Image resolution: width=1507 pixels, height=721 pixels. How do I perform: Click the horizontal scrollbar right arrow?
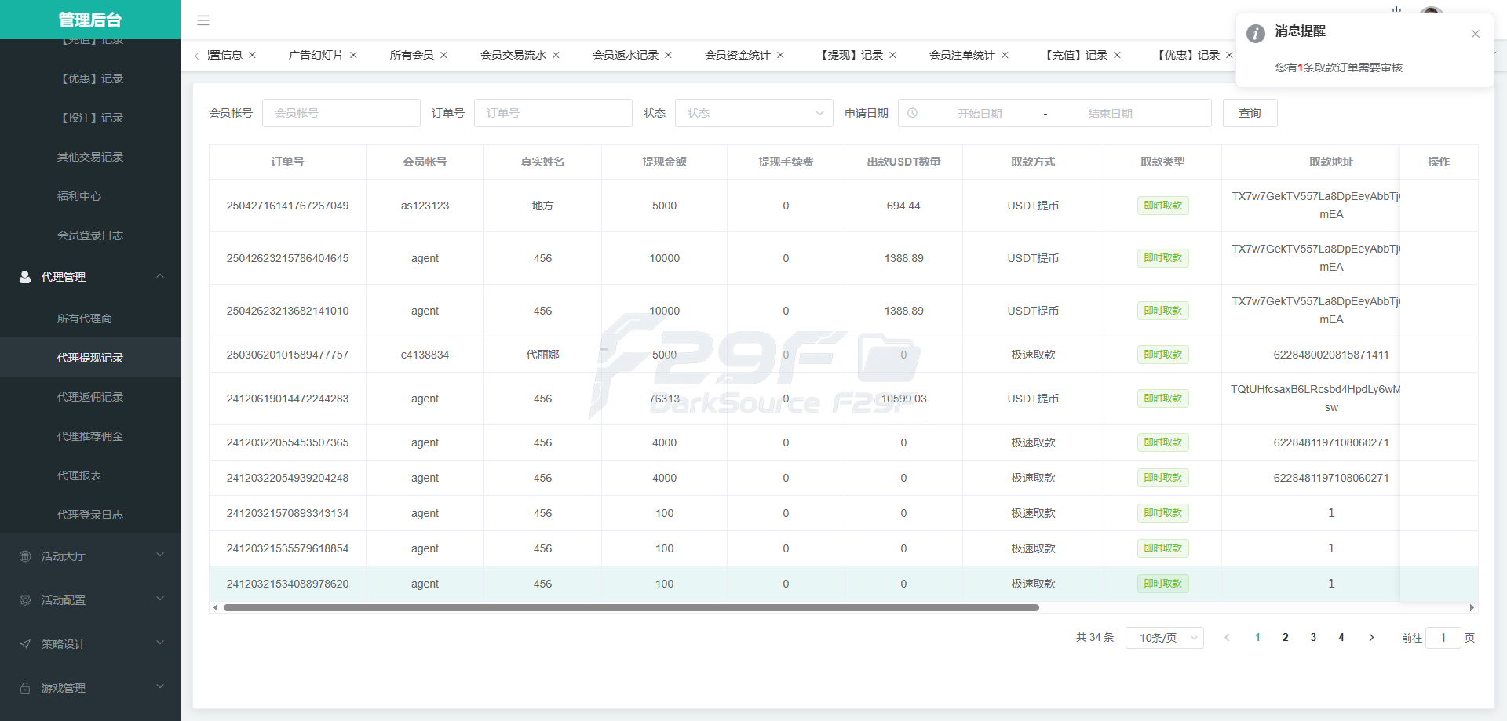click(x=1472, y=607)
